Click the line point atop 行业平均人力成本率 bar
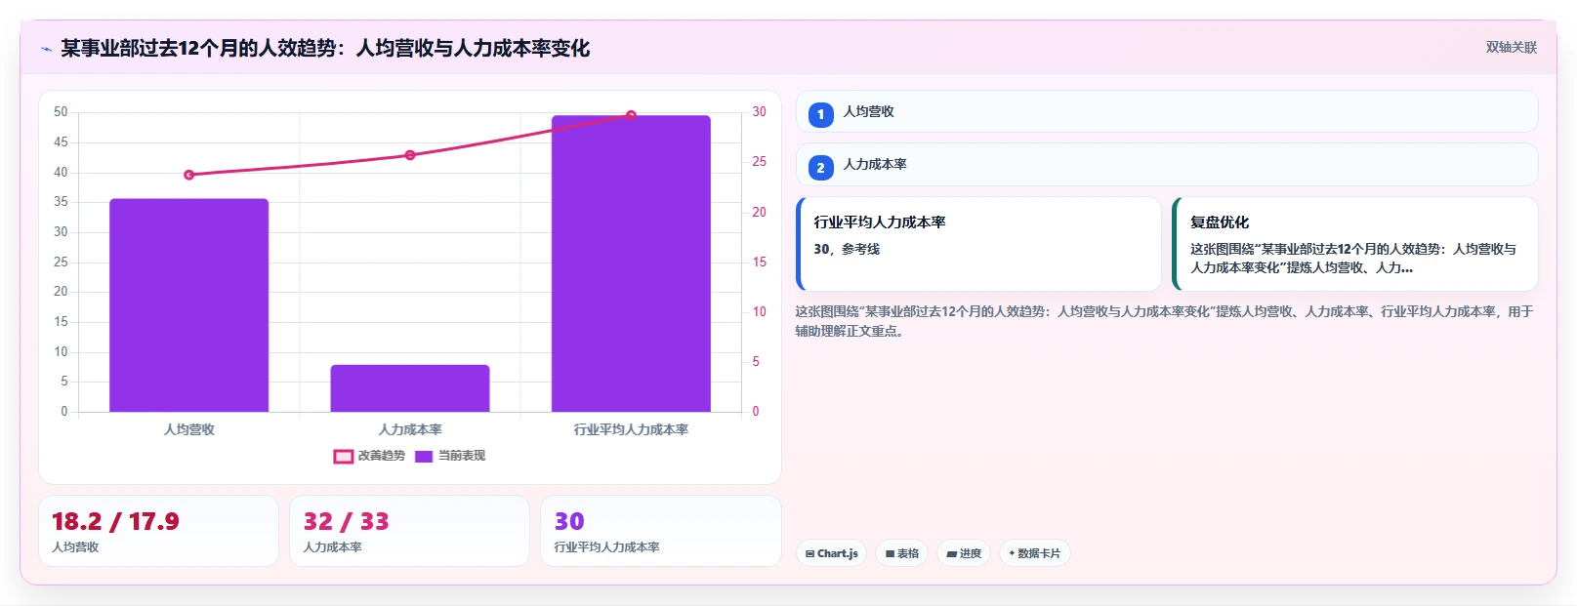 tap(631, 115)
